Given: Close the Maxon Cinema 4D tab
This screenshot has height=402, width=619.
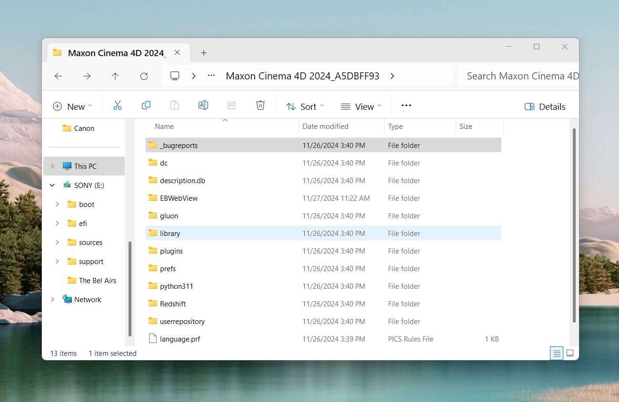Looking at the screenshot, I should [177, 53].
